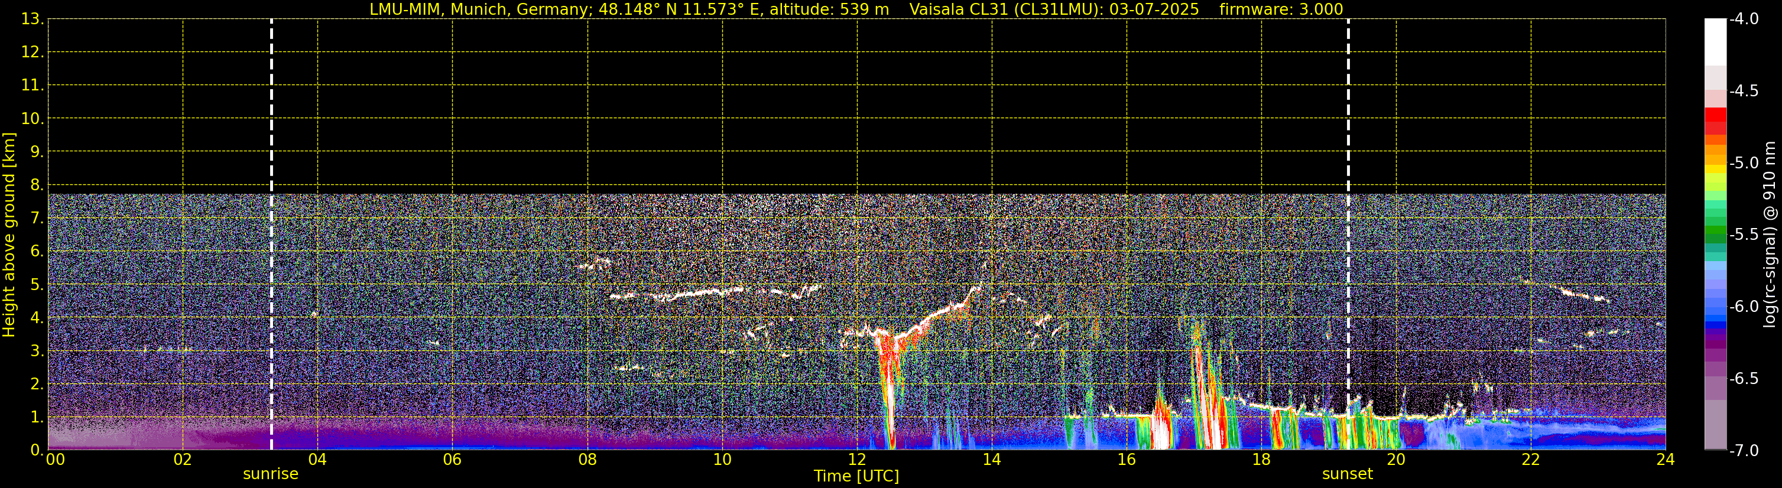Click the height-axis tick label '7.'

click(x=37, y=219)
